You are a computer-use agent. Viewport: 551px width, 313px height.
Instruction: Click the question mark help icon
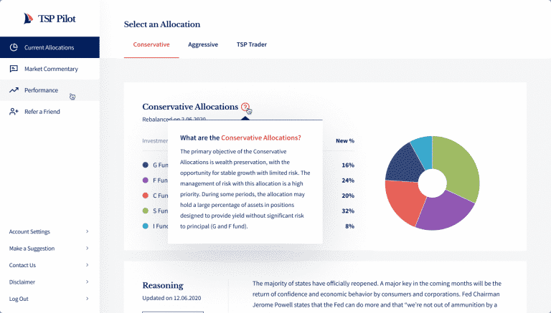click(x=245, y=107)
